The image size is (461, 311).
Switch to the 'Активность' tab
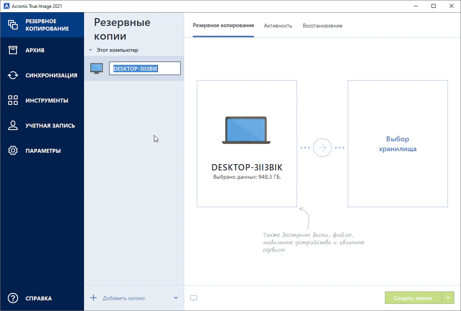click(278, 26)
